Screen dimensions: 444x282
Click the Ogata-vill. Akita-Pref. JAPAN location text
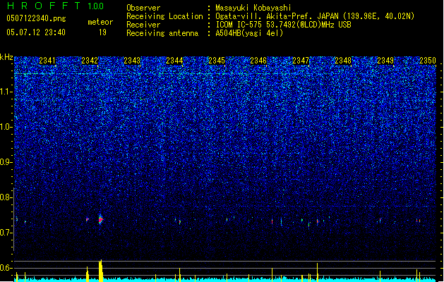click(315, 16)
